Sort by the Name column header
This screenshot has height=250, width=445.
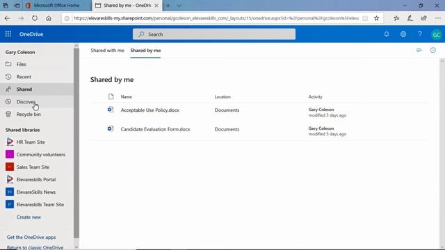pyautogui.click(x=127, y=97)
